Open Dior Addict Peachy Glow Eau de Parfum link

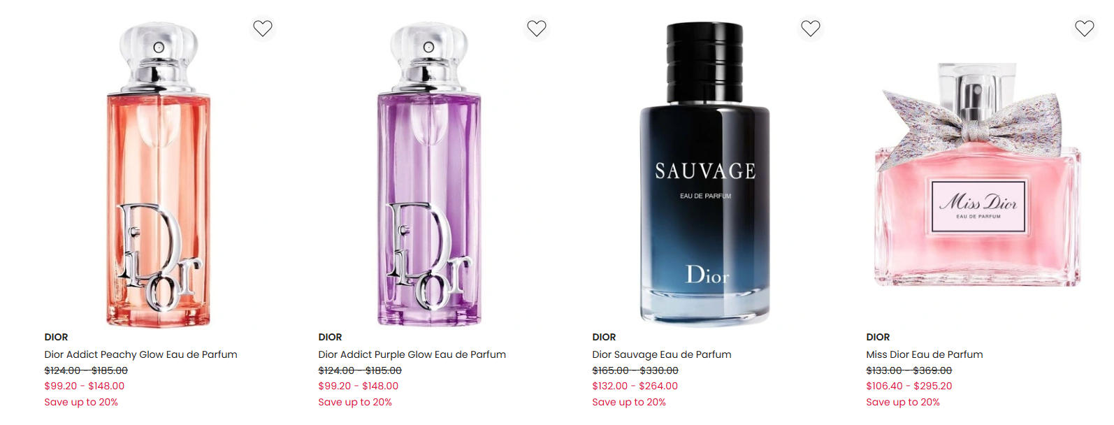pos(140,354)
